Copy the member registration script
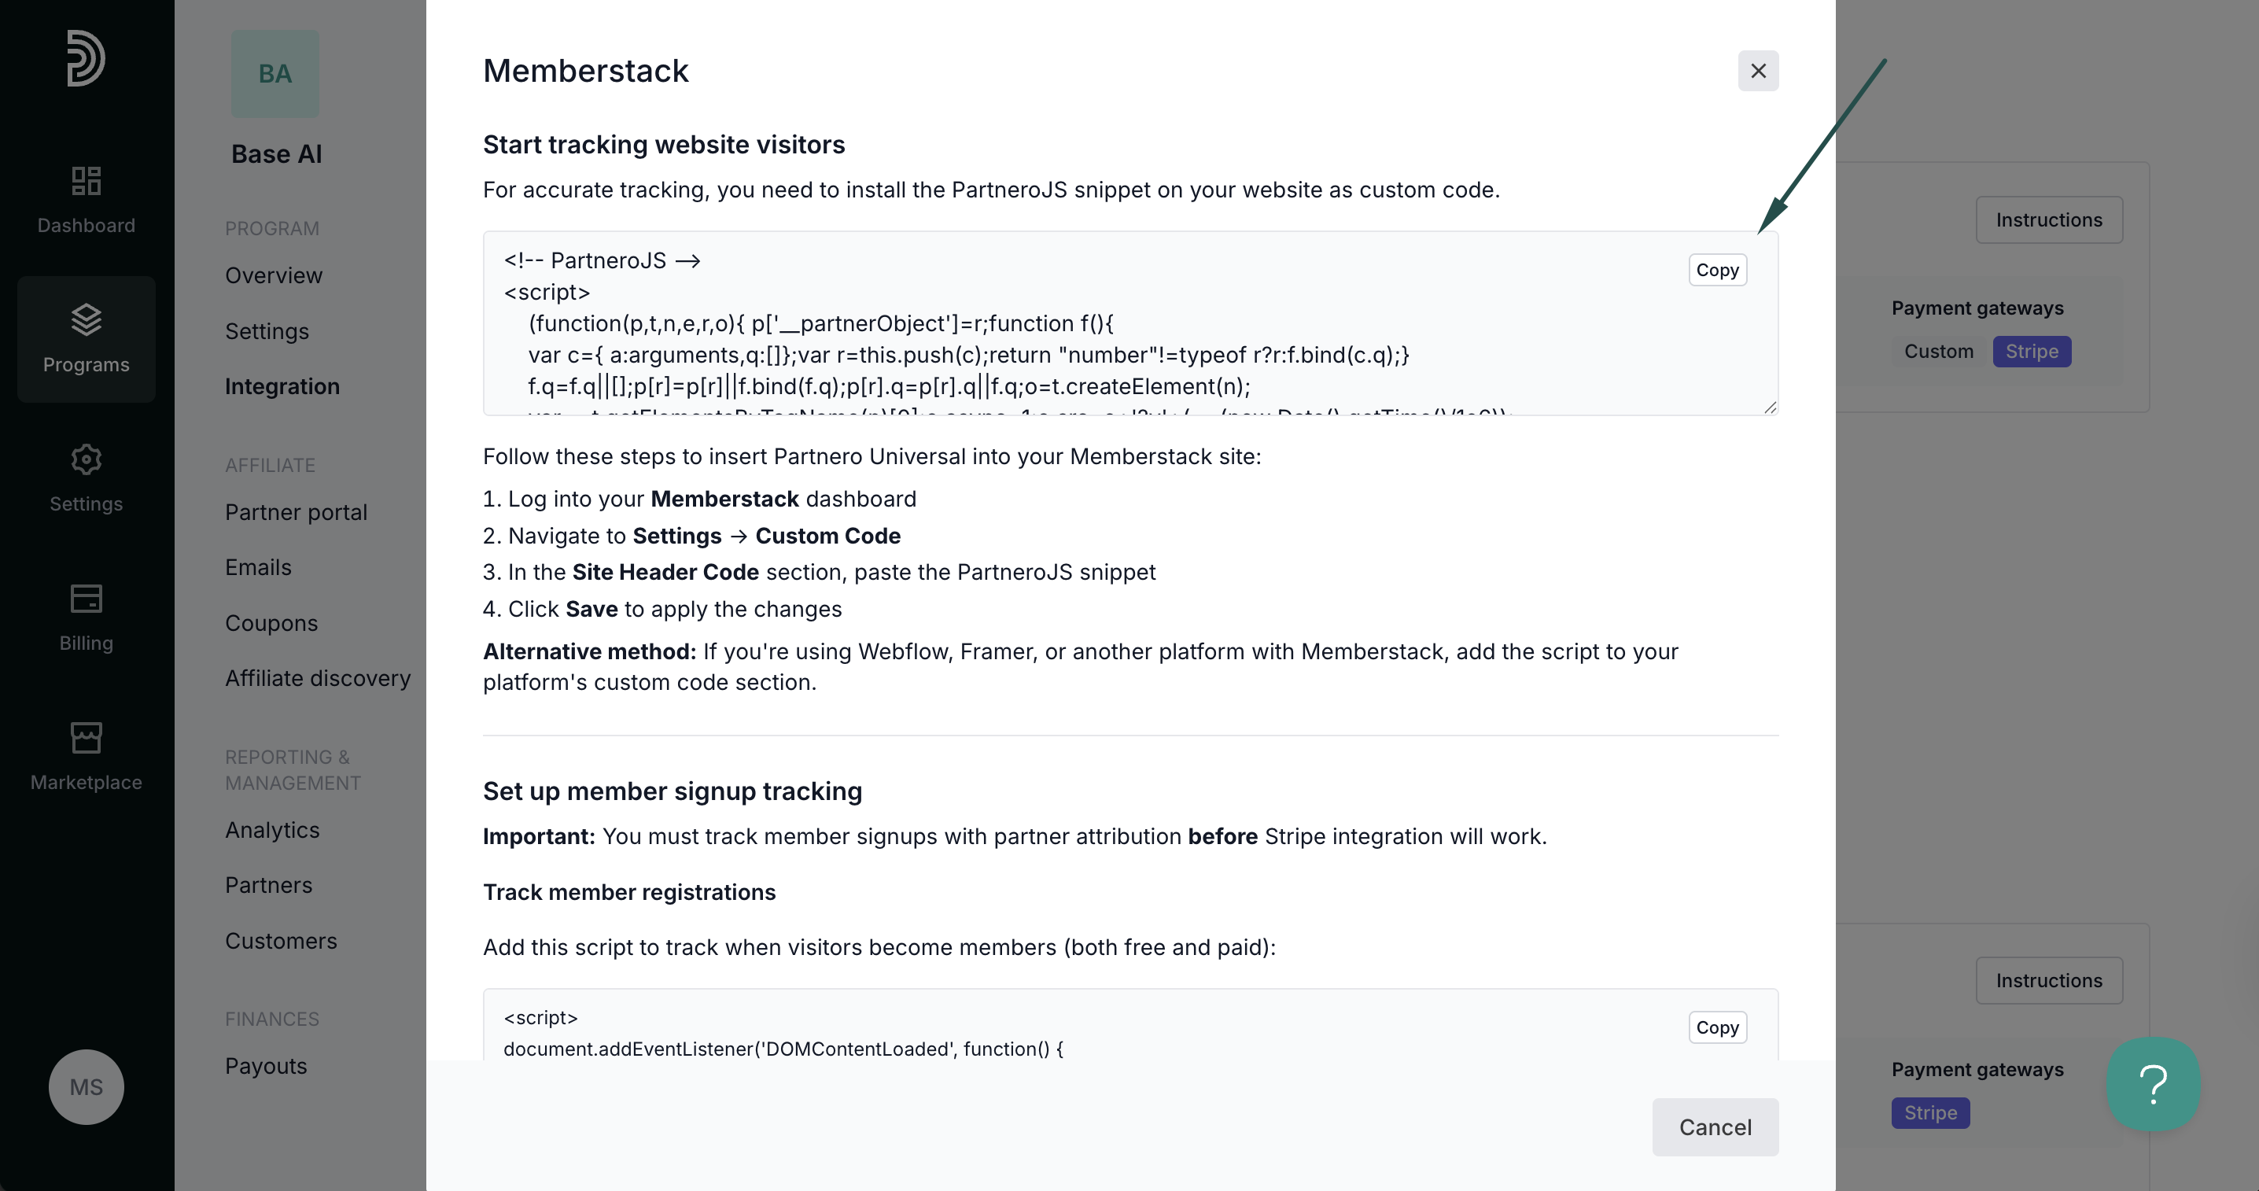The image size is (2259, 1191). click(1716, 1027)
